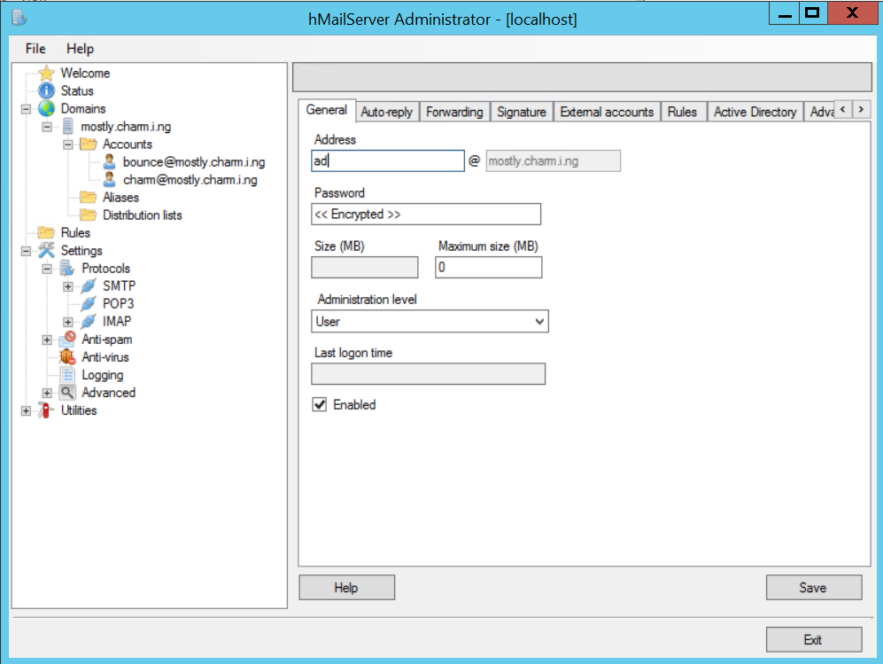
Task: Click the Password input field
Action: click(x=426, y=215)
